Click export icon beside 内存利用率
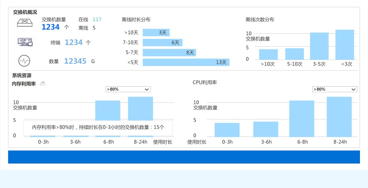The height and width of the screenshot is (188, 368). pos(42,84)
